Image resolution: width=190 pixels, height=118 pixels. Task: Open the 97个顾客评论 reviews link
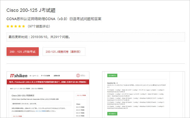click(39, 26)
